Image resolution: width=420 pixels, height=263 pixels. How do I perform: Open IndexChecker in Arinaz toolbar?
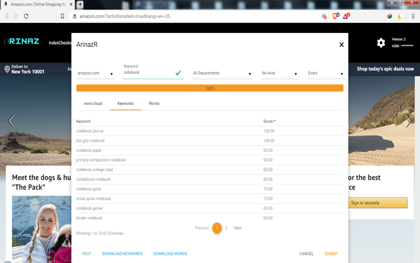pyautogui.click(x=60, y=43)
